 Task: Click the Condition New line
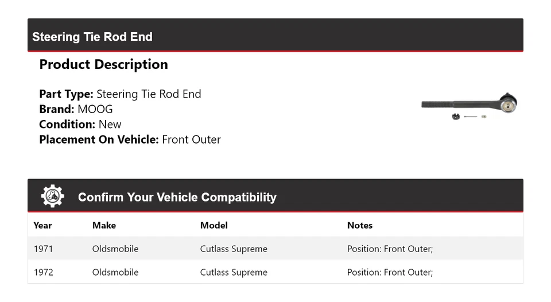click(80, 124)
